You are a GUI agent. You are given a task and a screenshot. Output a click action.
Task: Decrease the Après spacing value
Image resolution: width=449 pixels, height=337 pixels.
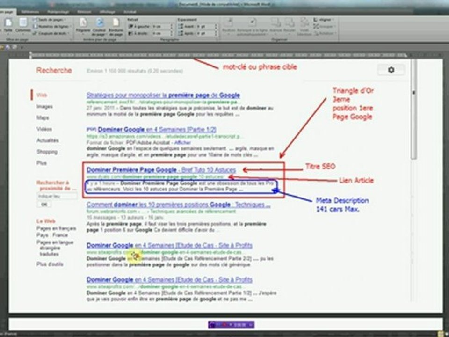[x=216, y=35]
